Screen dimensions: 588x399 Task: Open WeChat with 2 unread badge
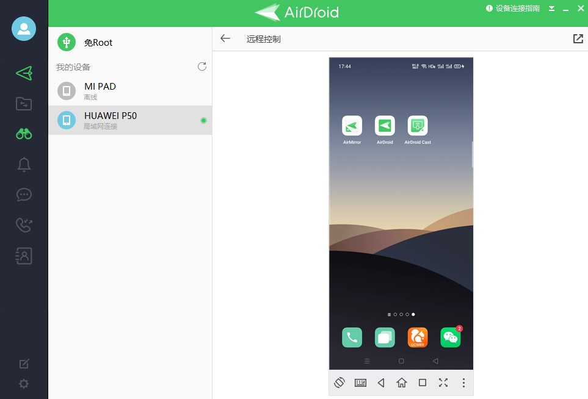coord(451,337)
